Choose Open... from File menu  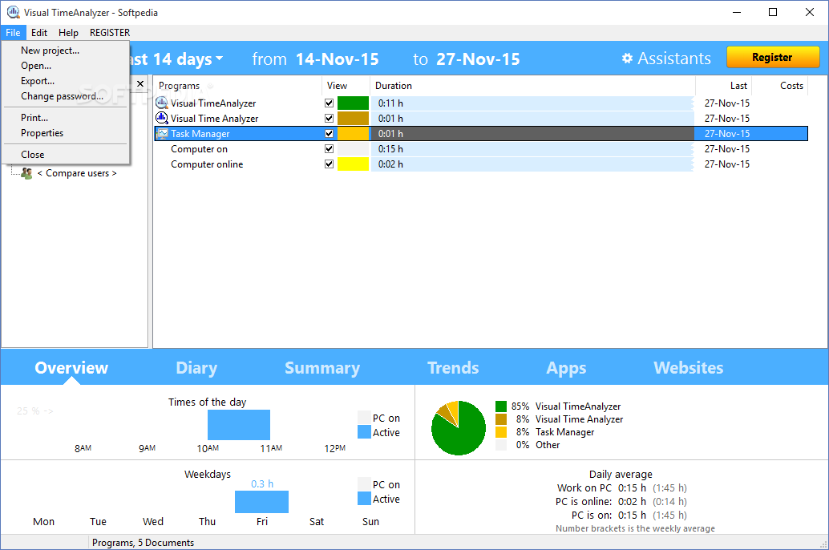tap(66, 66)
